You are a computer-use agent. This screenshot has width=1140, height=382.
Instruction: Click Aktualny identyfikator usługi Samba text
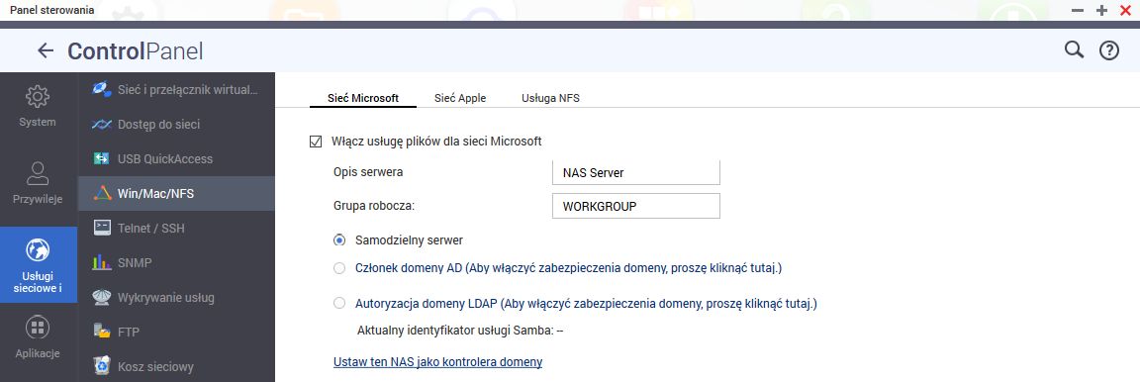460,331
